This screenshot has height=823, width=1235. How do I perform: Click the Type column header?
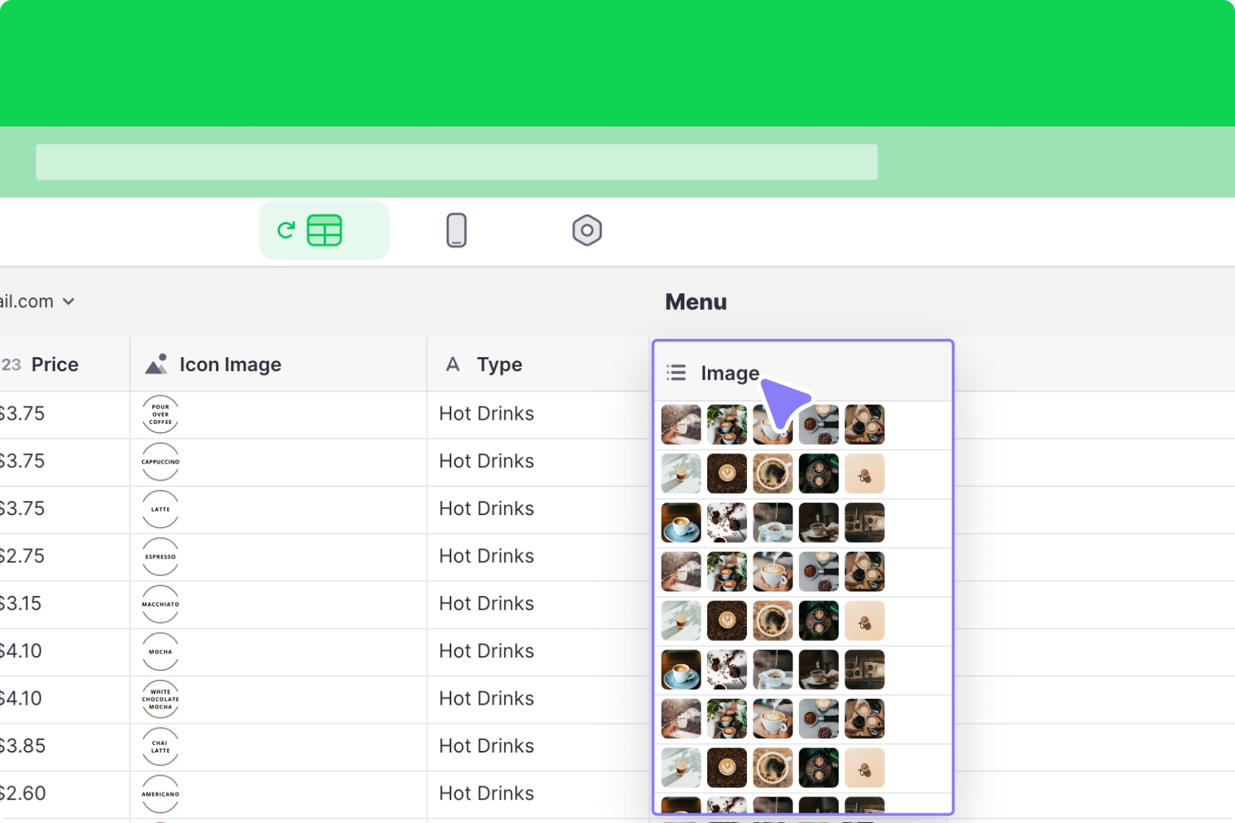(499, 364)
